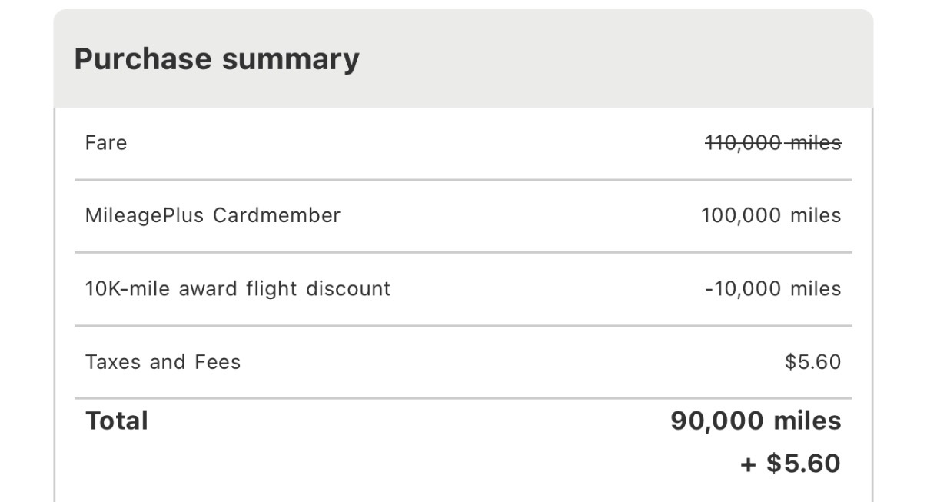Click the MileagePlus Cardmember label
The width and height of the screenshot is (927, 502).
212,215
